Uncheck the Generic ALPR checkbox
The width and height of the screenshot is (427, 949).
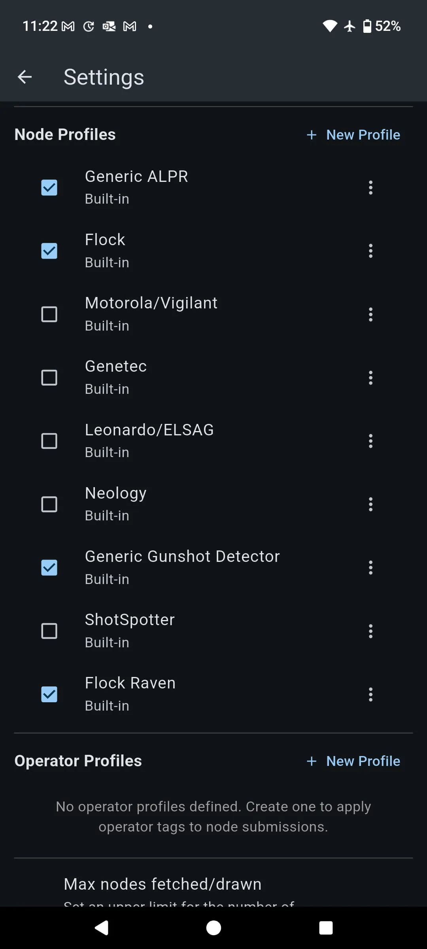tap(49, 187)
